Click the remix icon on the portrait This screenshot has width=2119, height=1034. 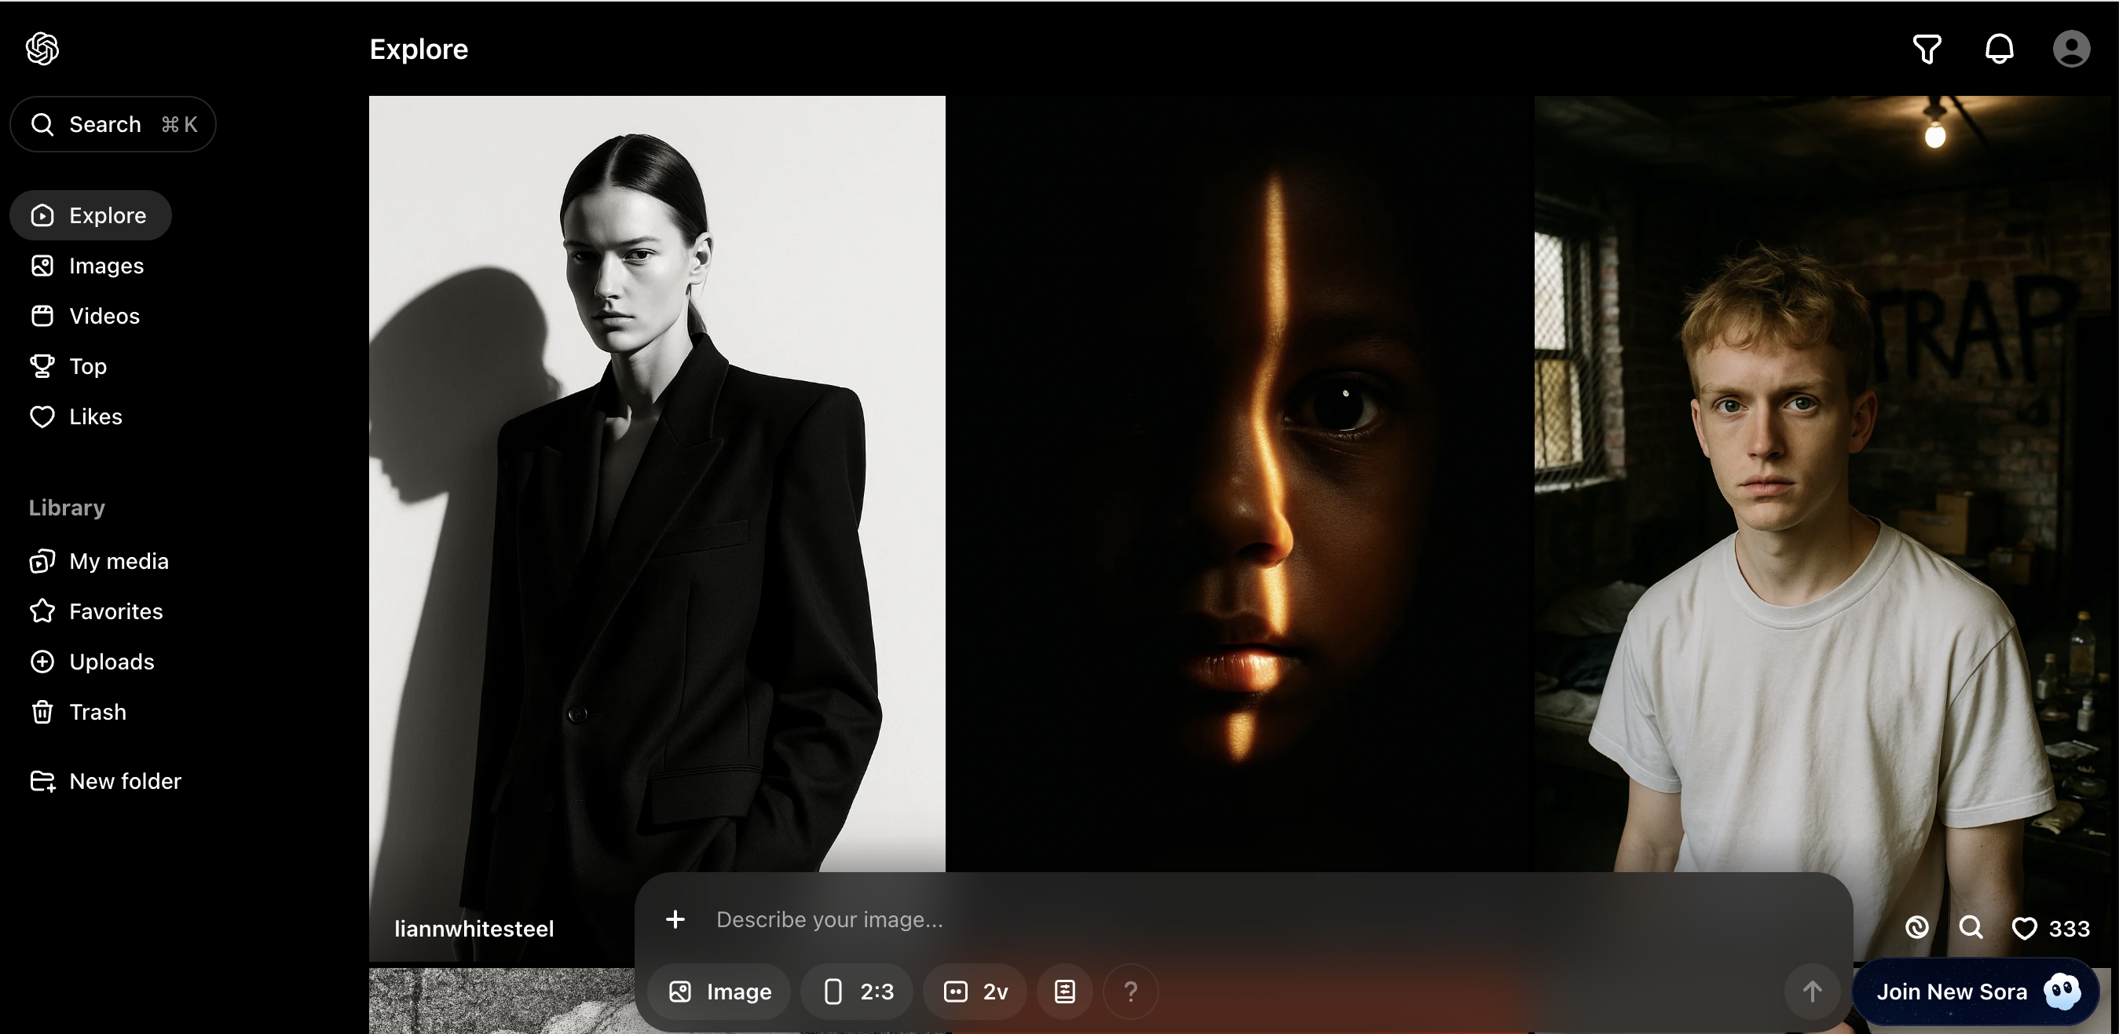point(1916,928)
